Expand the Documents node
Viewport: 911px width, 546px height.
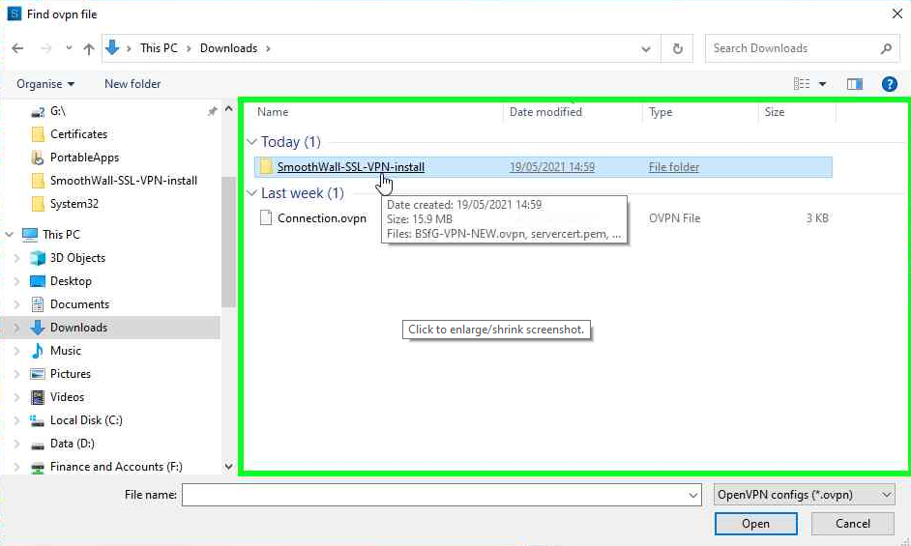(16, 304)
